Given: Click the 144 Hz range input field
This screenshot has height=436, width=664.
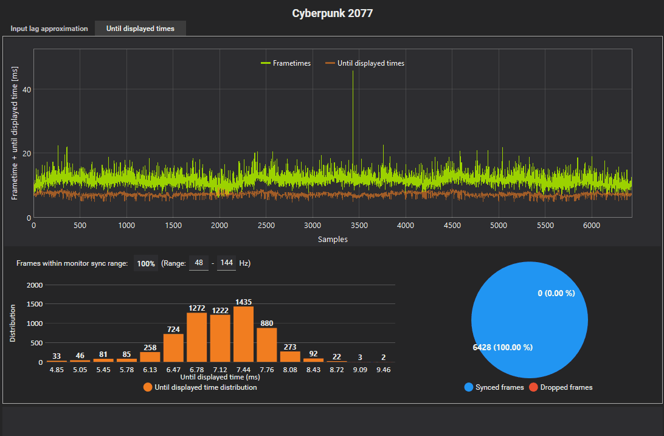Looking at the screenshot, I should (226, 263).
